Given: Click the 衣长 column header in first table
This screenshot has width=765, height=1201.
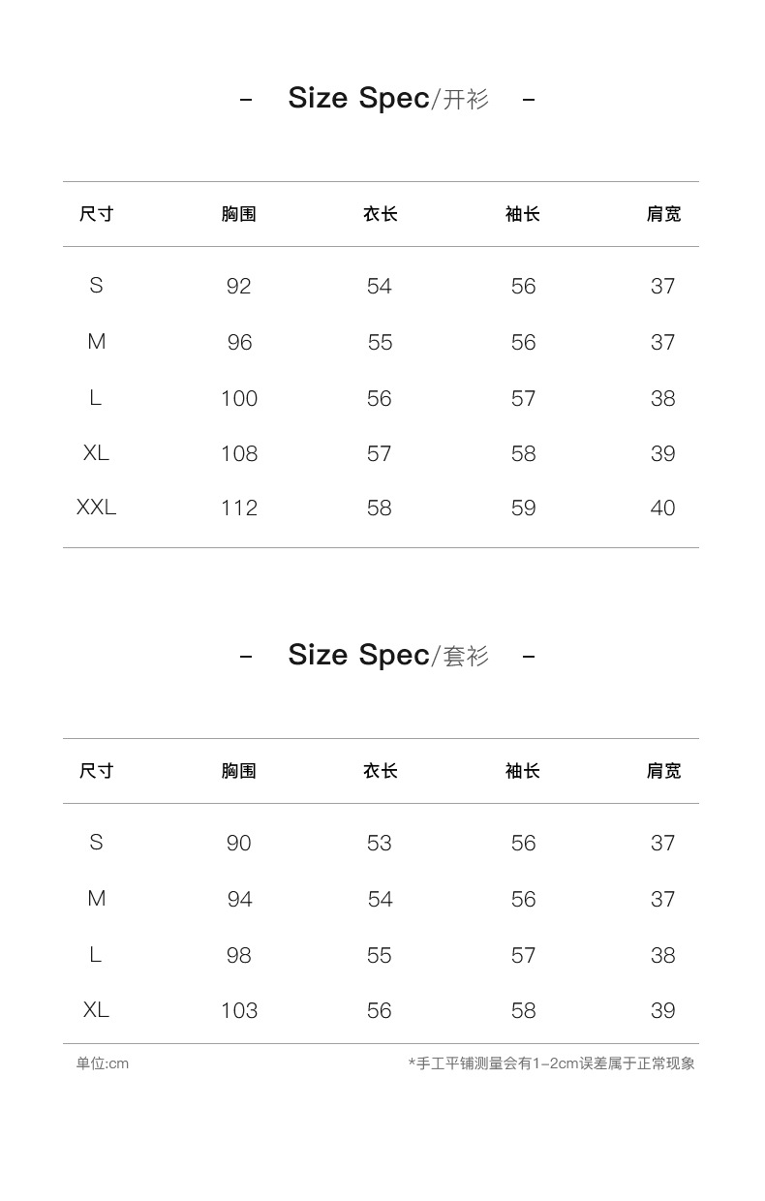Looking at the screenshot, I should 380,214.
